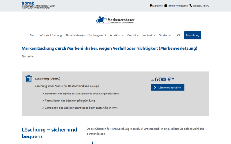Image resolution: width=231 pixels, height=144 pixels.
Task: Open Infos zur Löschung page
Action: (50, 35)
